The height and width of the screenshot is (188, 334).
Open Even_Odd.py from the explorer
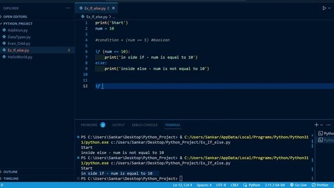point(19,43)
